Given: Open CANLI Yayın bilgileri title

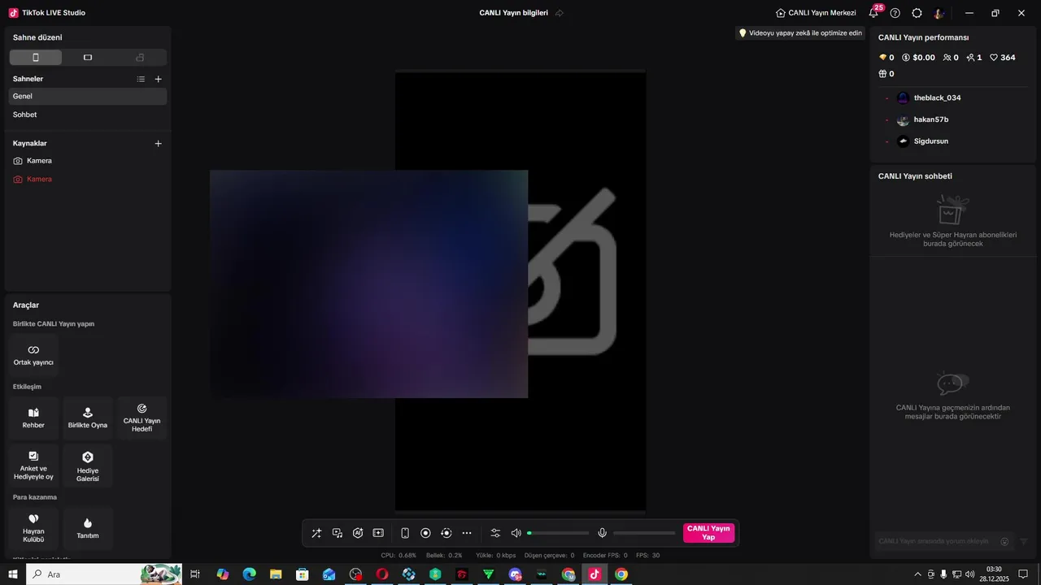Looking at the screenshot, I should tap(514, 13).
